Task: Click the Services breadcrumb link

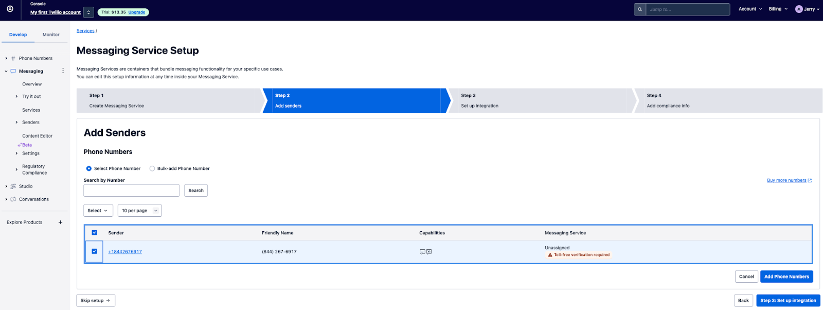Action: [85, 31]
